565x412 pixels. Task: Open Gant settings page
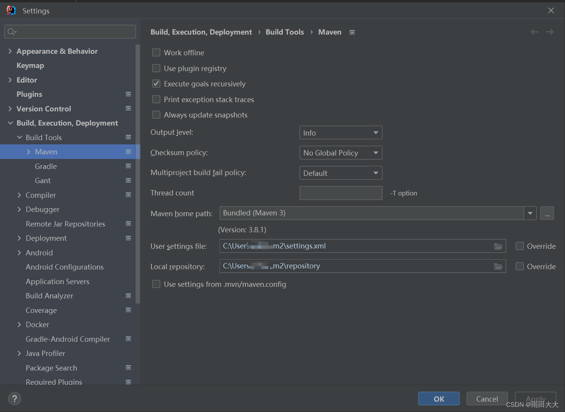pos(43,180)
